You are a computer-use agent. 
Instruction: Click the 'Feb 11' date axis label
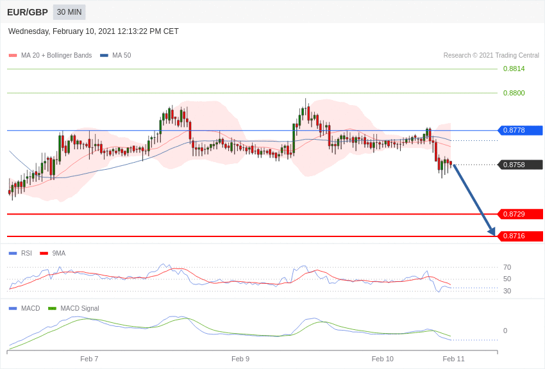click(x=453, y=359)
